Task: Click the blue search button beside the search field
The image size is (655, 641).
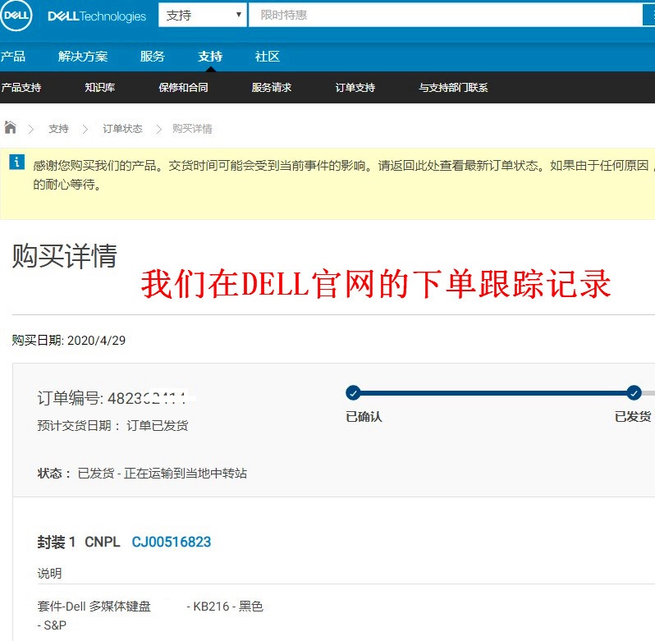Action: pyautogui.click(x=648, y=15)
